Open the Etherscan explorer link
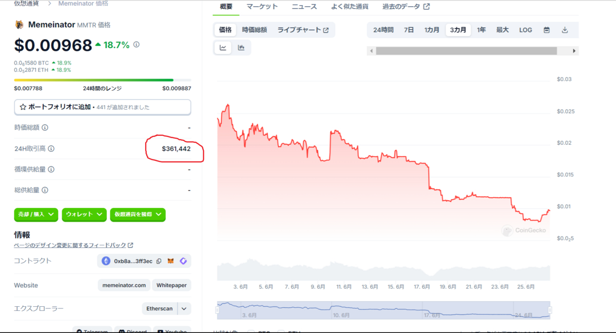The image size is (616, 333). (x=160, y=308)
